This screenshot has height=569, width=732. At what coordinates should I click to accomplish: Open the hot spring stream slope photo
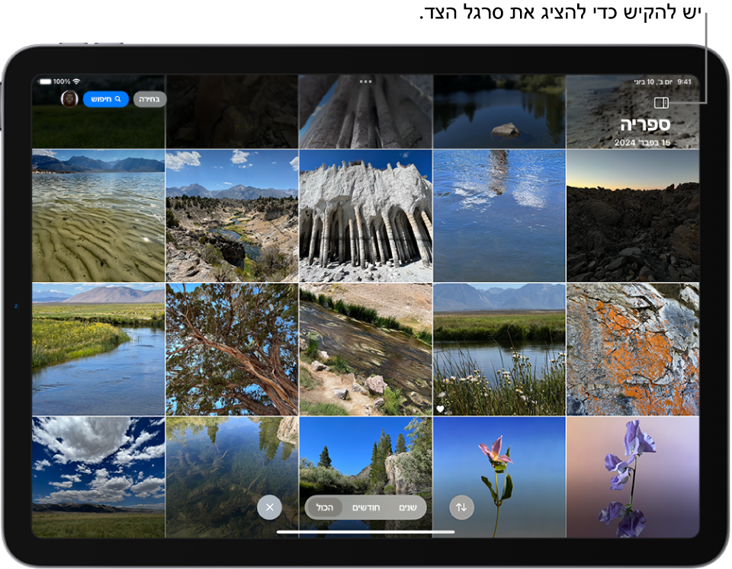point(365,350)
